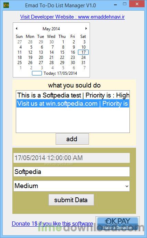Select May 24 in the calendar
The height and width of the screenshot is (238, 147).
[83, 58]
